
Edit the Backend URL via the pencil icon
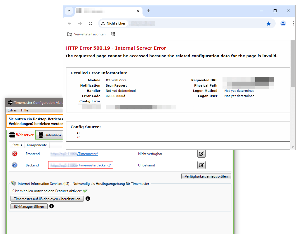[x=201, y=165]
